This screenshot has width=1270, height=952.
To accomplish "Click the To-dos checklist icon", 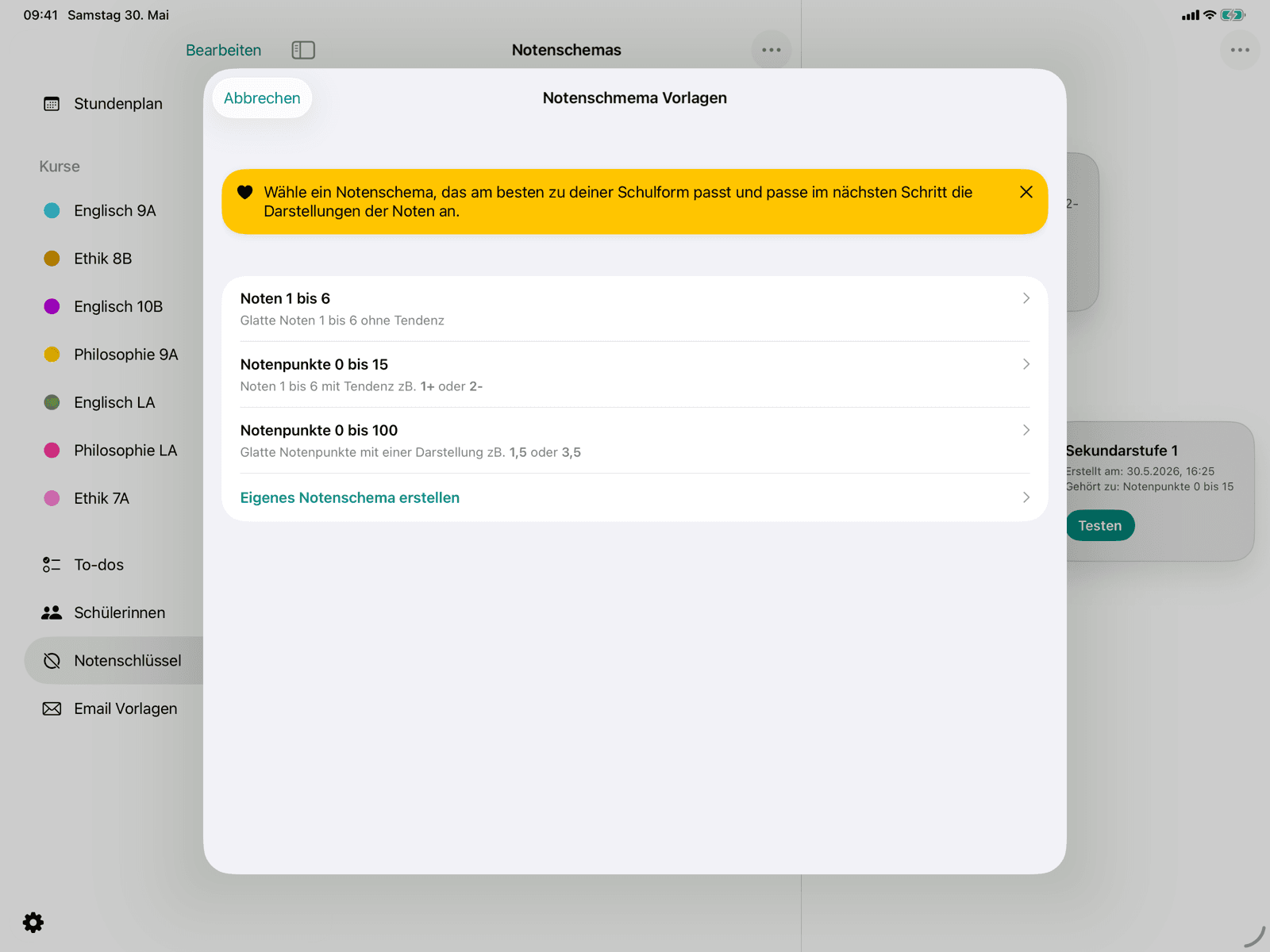I will pyautogui.click(x=52, y=565).
